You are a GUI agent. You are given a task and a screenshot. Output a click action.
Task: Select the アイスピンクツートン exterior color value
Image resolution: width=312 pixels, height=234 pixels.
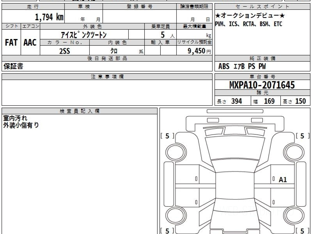coord(84,35)
